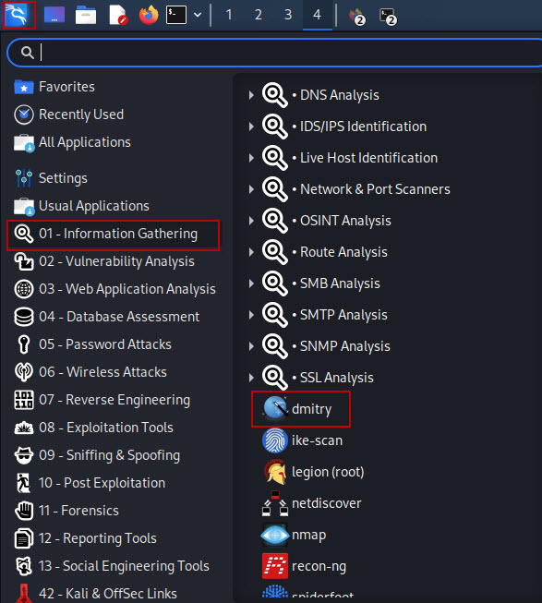Open 42 - Kali & OffSec Links
This screenshot has width=542, height=603.
pyautogui.click(x=95, y=594)
